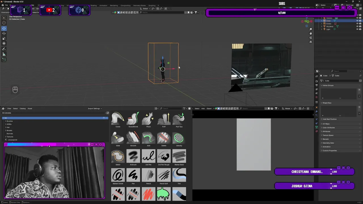Choose the Pencil Soft brush

pyautogui.click(x=164, y=177)
